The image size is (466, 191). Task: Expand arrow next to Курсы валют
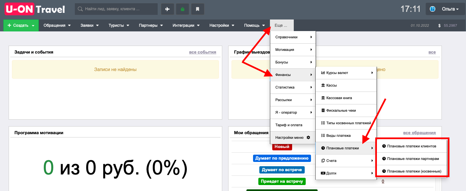[x=372, y=73]
